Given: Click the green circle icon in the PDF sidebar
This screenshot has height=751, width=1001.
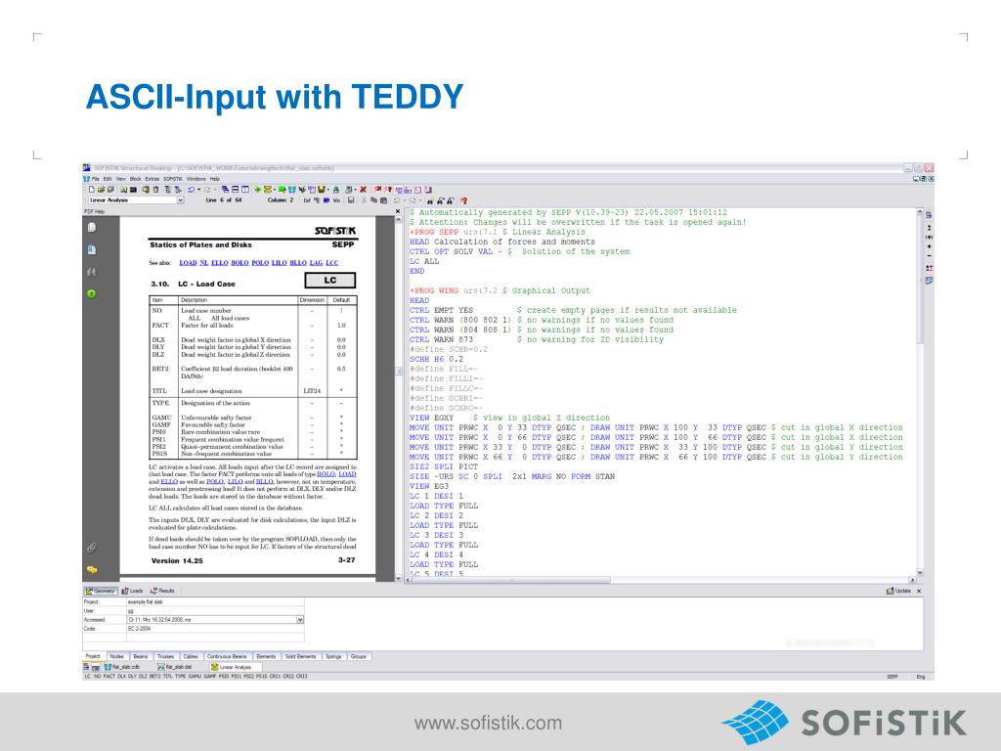Looking at the screenshot, I should pyautogui.click(x=91, y=293).
